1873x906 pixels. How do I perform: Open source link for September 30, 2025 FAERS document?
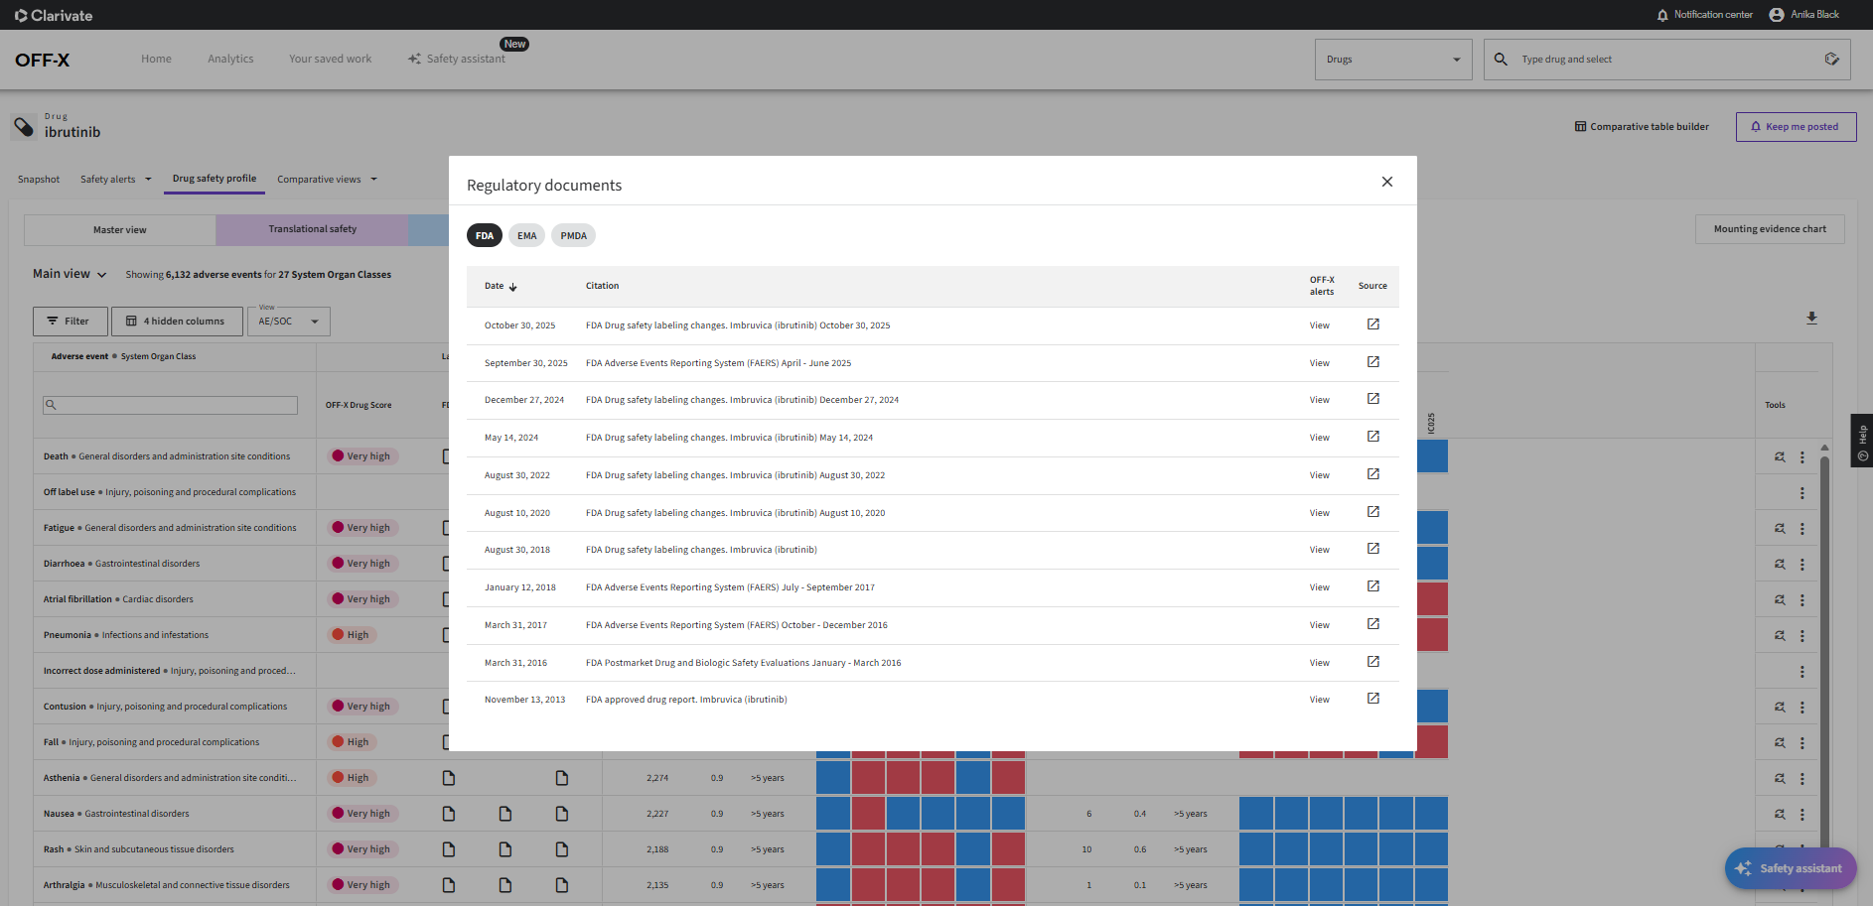click(x=1372, y=362)
